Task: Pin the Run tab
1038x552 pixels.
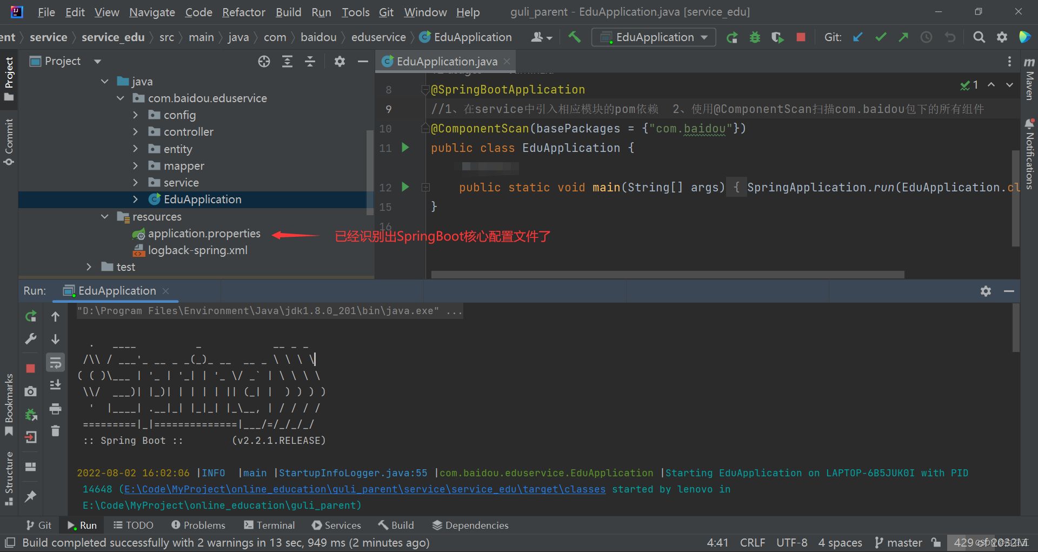Action: (31, 496)
